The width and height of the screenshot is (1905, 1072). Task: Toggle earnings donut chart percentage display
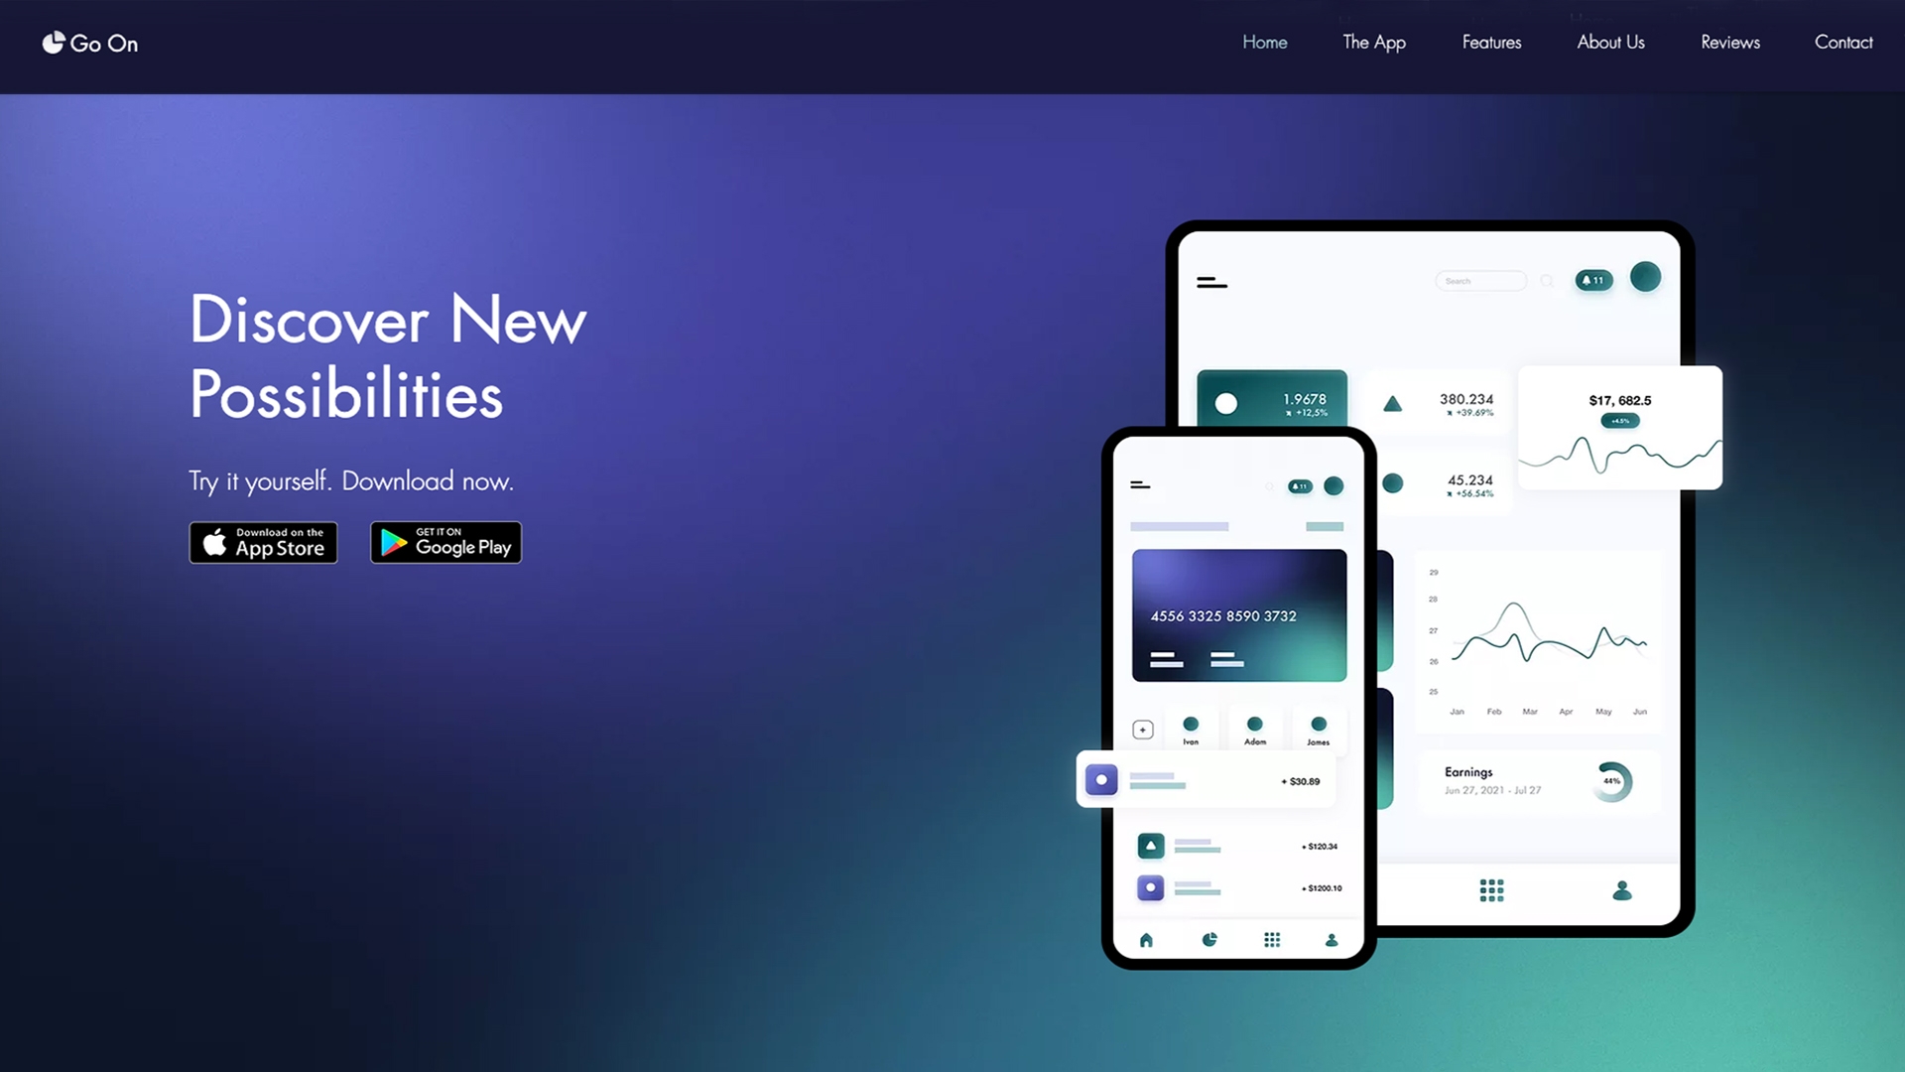pos(1610,780)
